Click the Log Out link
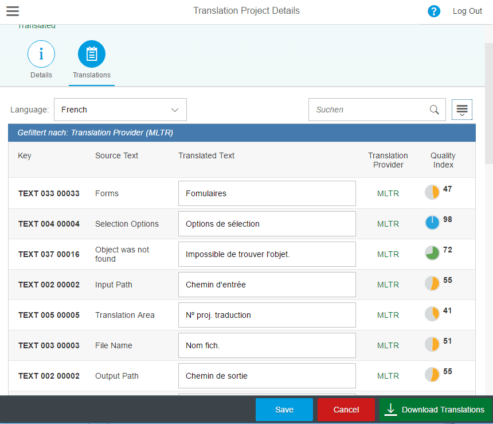 click(467, 11)
